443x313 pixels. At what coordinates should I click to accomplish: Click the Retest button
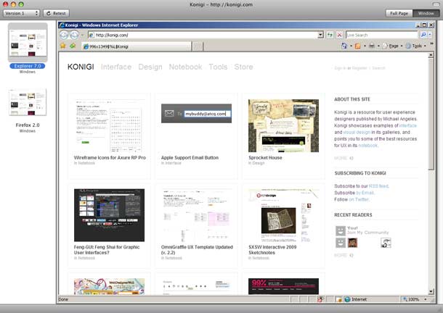(56, 13)
